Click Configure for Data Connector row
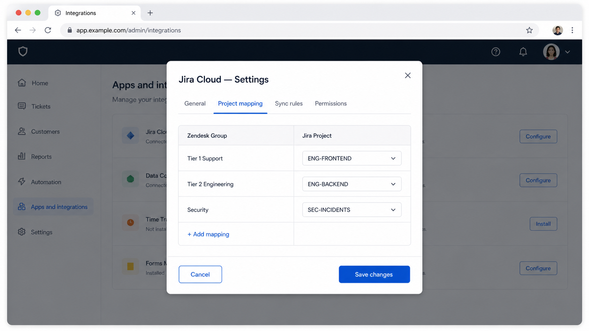 (x=538, y=180)
